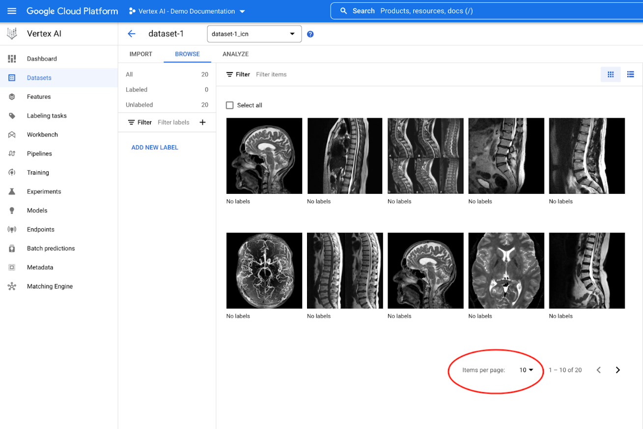
Task: Click the plus icon to add label filter
Action: [202, 122]
